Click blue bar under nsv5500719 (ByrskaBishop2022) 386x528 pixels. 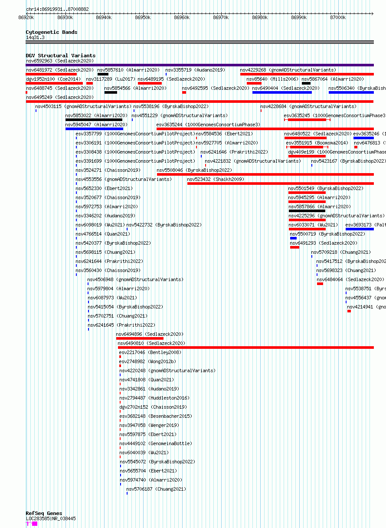[x=293, y=238]
